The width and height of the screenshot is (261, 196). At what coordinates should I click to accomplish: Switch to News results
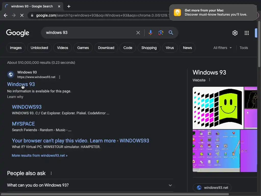pyautogui.click(x=187, y=48)
